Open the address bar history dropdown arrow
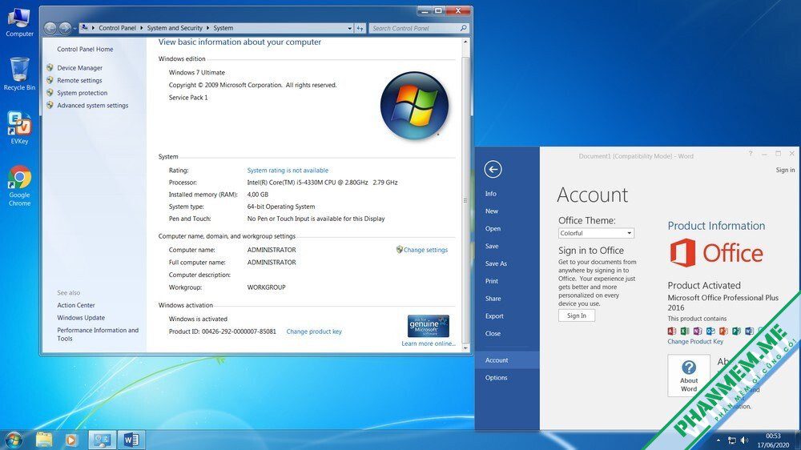 pyautogui.click(x=349, y=28)
